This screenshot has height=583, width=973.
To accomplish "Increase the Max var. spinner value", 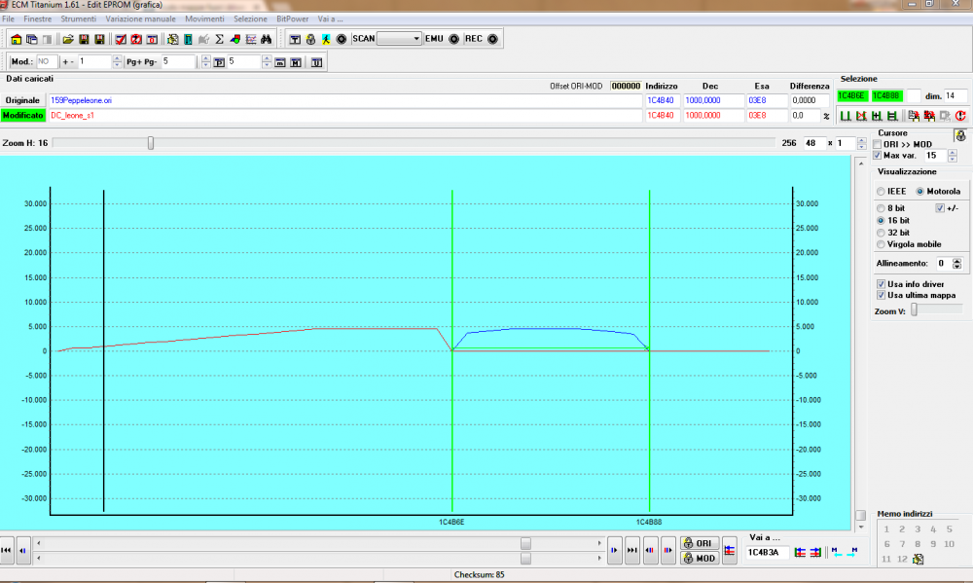I will pos(952,152).
